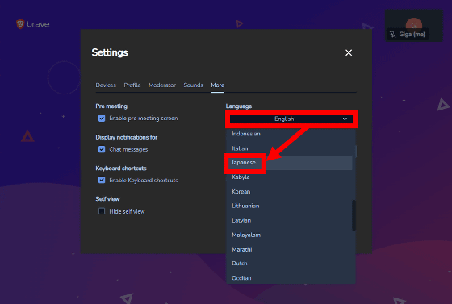Click the Pre meeting section heading
Screen dimensions: 452x304
point(111,106)
